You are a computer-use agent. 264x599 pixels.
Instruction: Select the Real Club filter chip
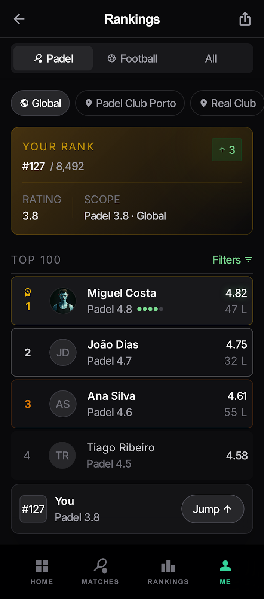pyautogui.click(x=228, y=103)
